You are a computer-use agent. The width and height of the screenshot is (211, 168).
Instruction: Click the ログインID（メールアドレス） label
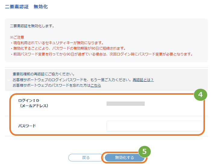pyautogui.click(x=33, y=103)
